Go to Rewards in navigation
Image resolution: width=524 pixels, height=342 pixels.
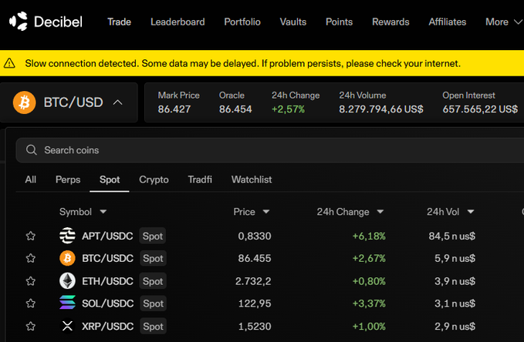pos(390,22)
